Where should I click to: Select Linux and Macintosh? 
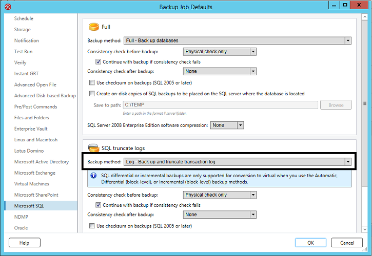[36, 140]
